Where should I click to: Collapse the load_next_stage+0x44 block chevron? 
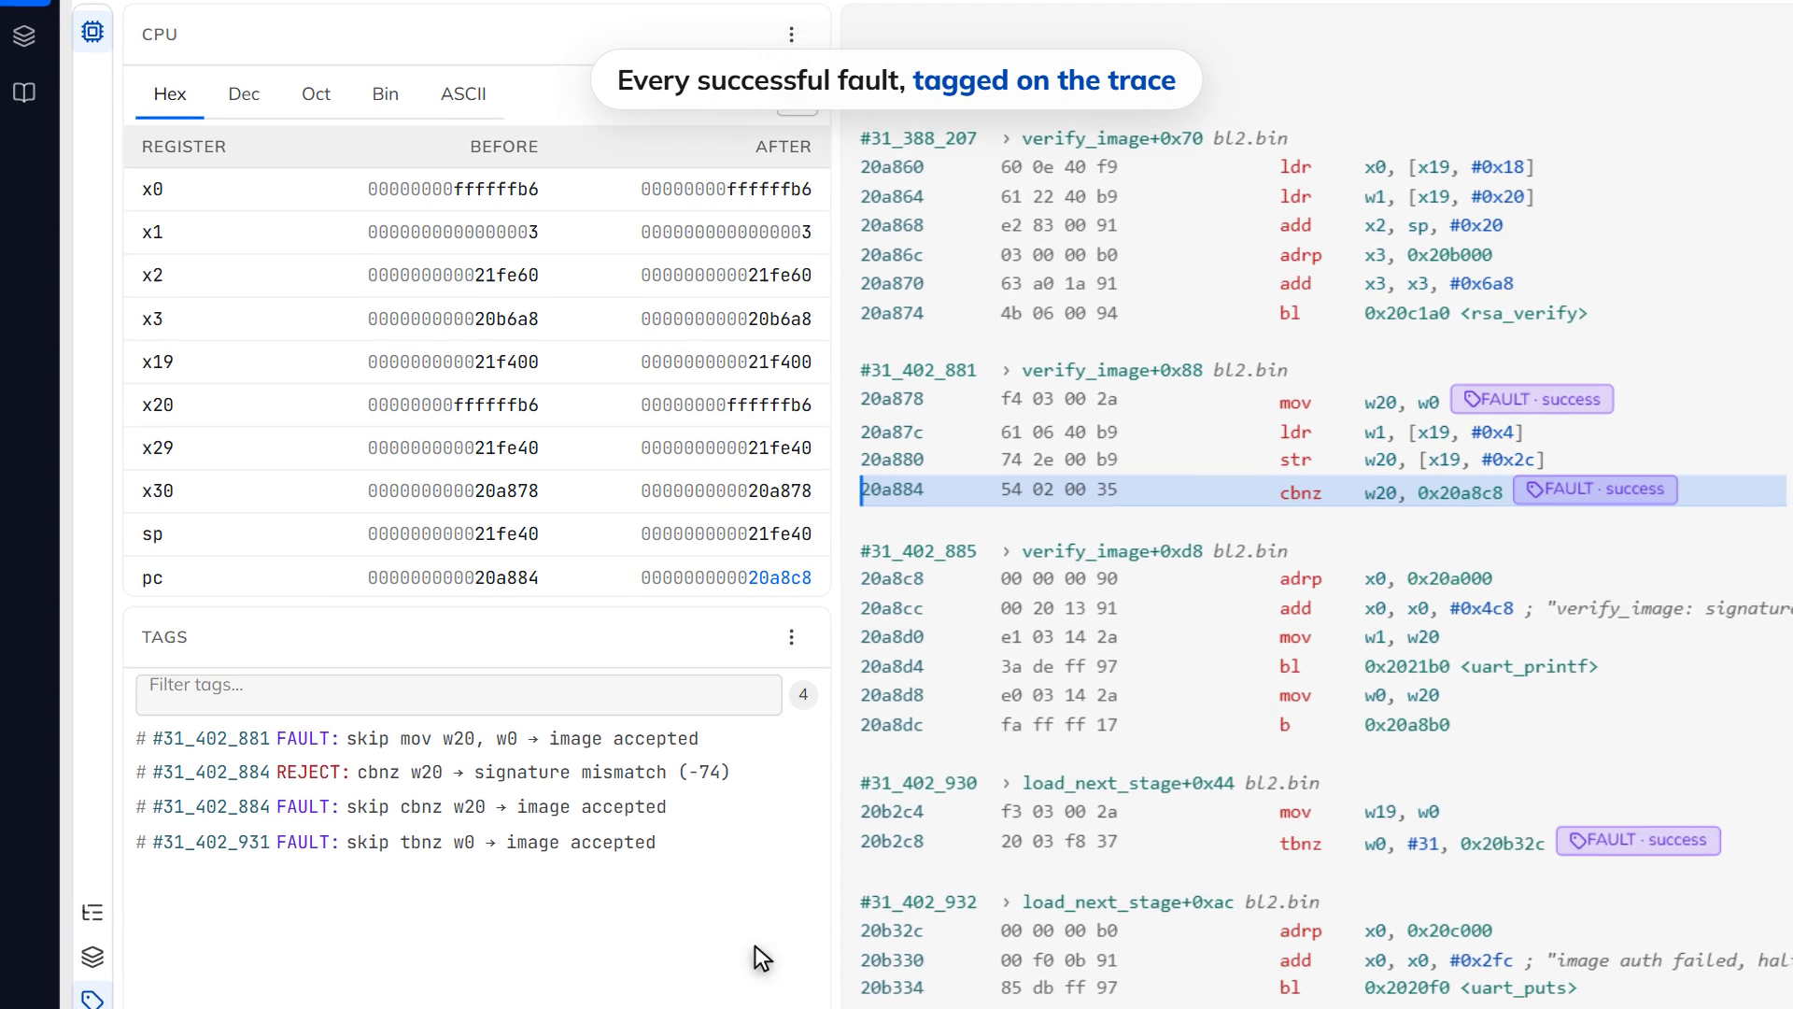click(x=1006, y=784)
